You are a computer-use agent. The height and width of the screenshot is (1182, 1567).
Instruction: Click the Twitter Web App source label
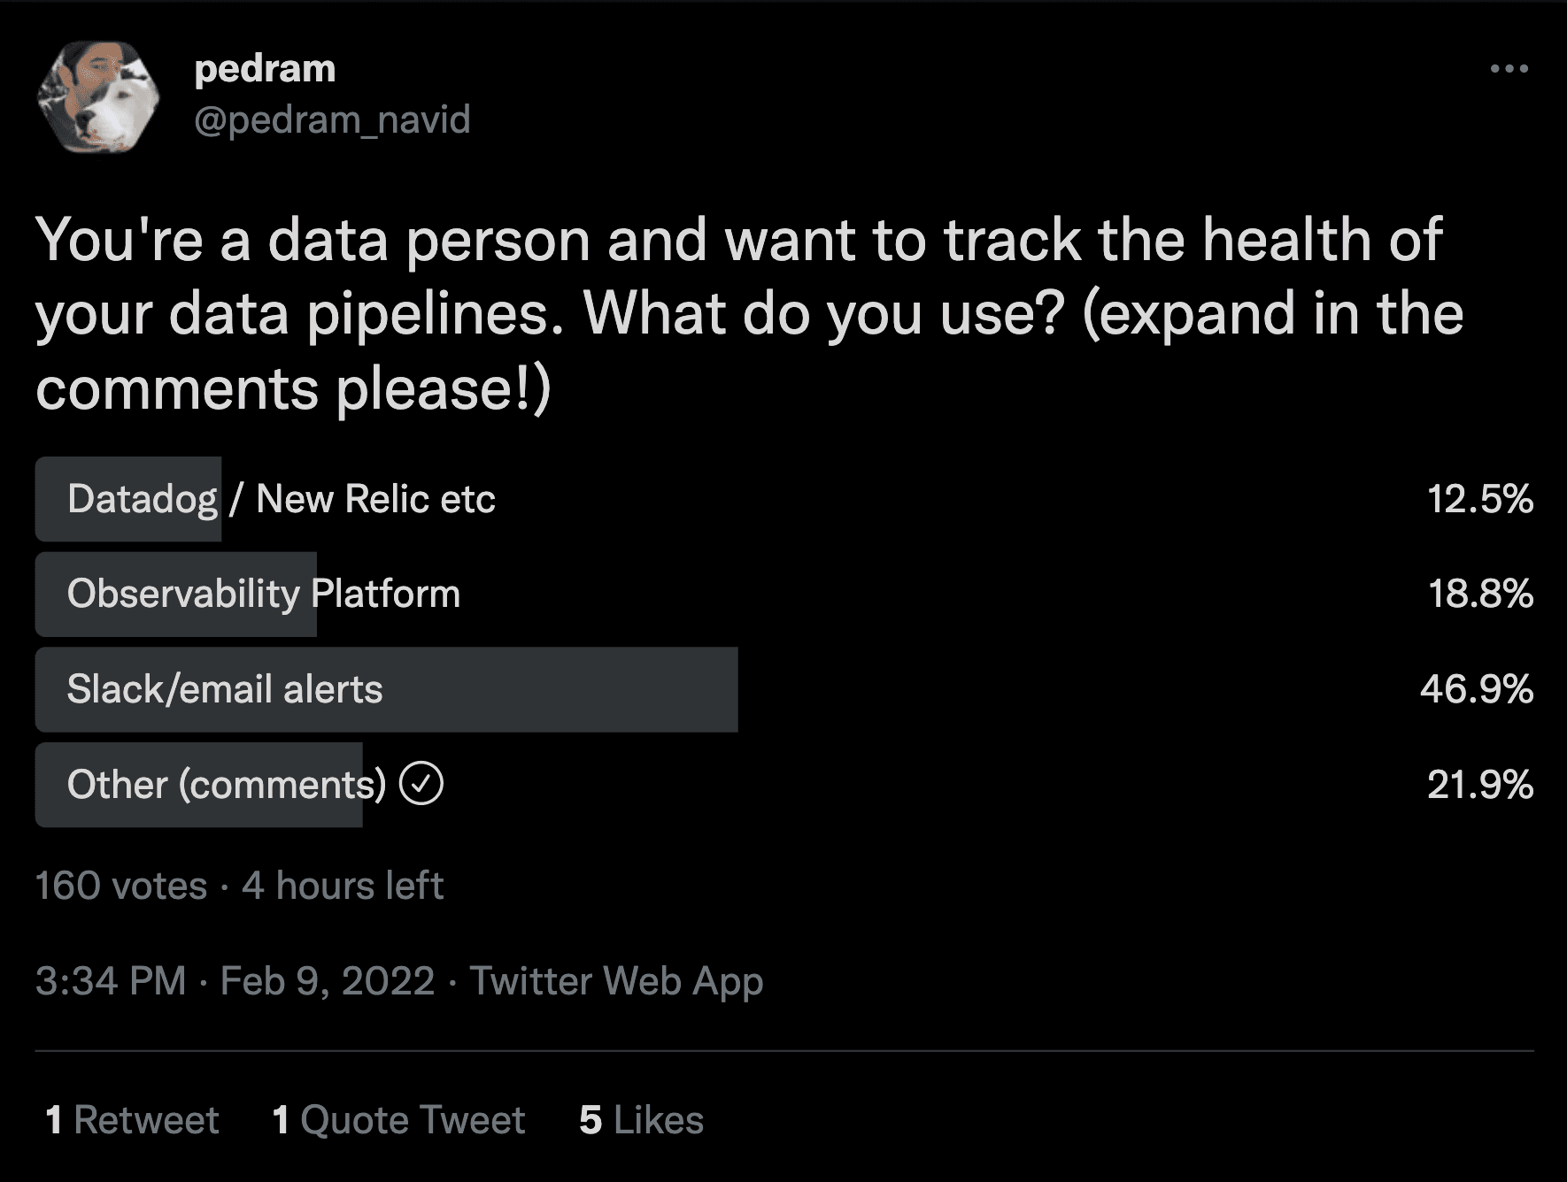tap(616, 980)
